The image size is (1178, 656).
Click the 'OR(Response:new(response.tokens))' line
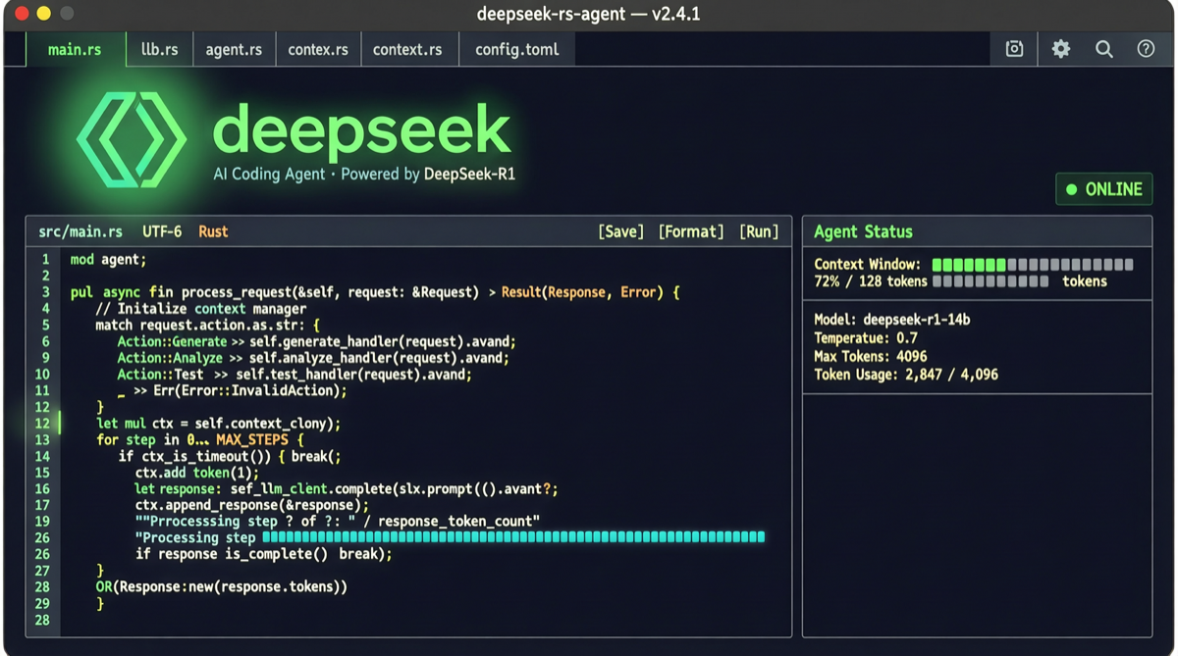(x=221, y=586)
